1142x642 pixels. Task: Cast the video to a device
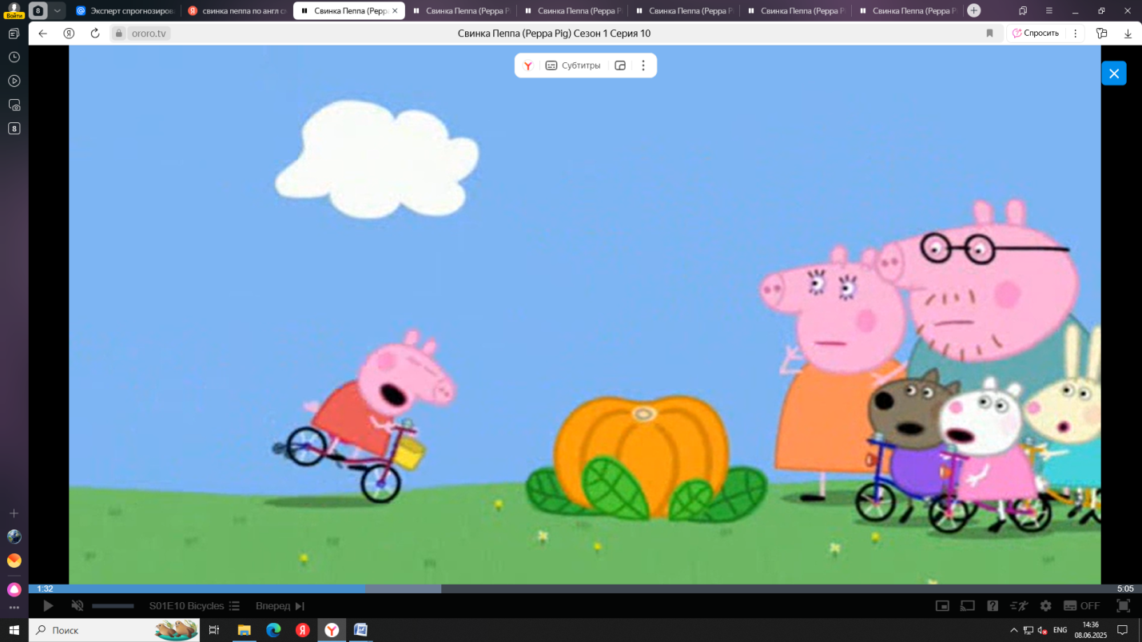pos(967,606)
